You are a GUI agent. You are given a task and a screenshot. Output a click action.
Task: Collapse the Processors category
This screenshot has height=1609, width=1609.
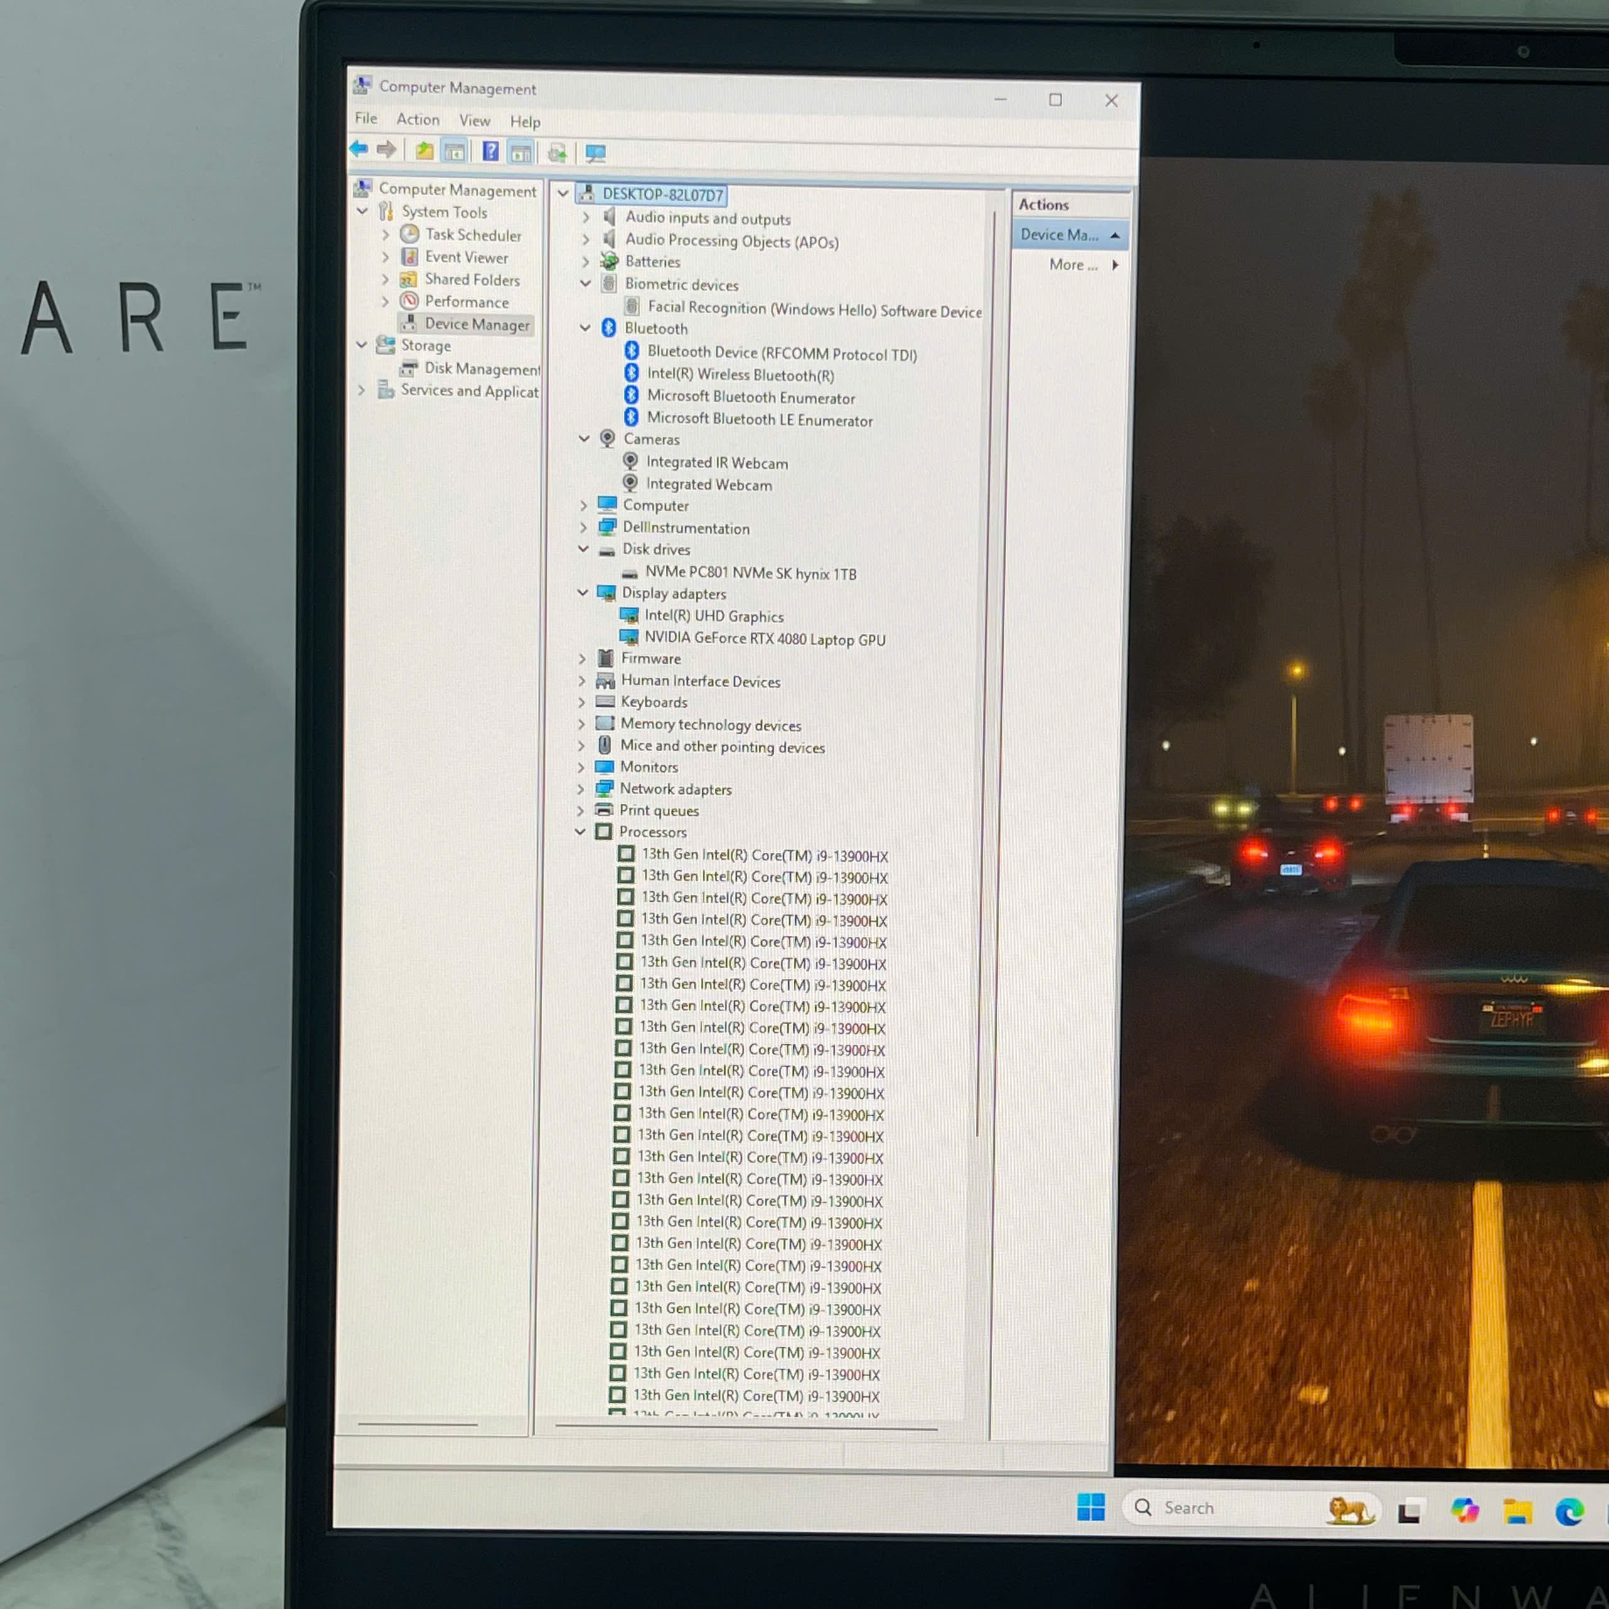point(580,831)
